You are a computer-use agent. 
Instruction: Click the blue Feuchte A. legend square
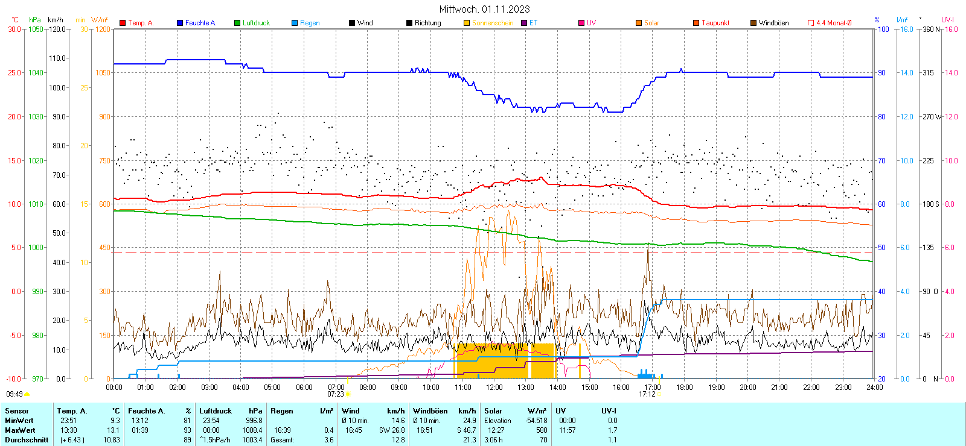coord(180,23)
